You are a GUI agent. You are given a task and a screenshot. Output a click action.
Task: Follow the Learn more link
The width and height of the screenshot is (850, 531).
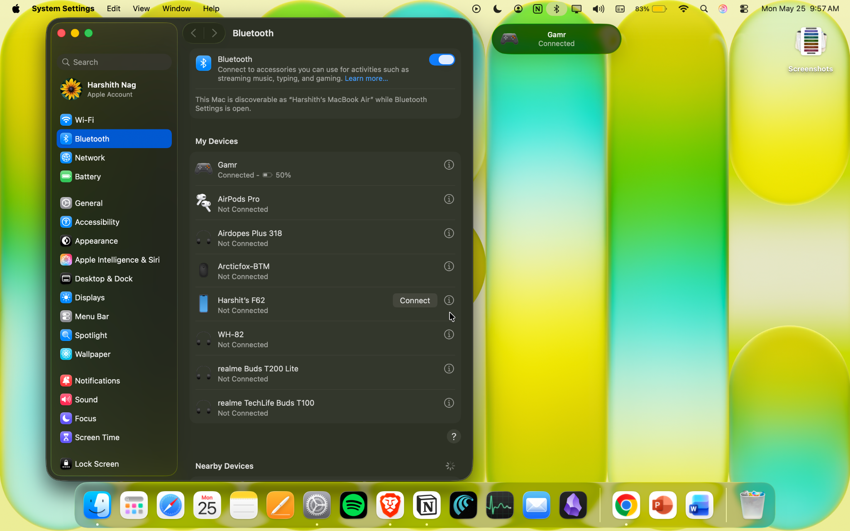tap(366, 79)
